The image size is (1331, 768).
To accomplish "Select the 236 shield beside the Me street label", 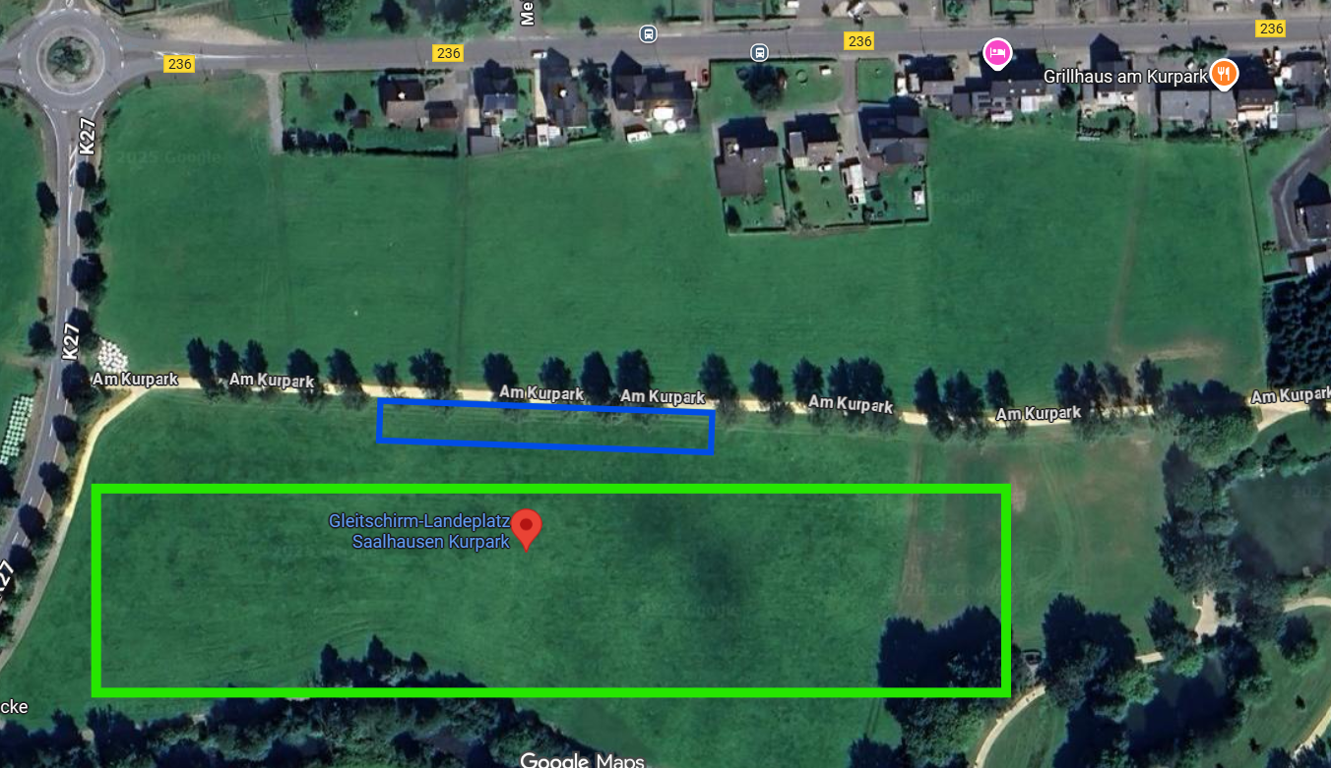I will [448, 52].
